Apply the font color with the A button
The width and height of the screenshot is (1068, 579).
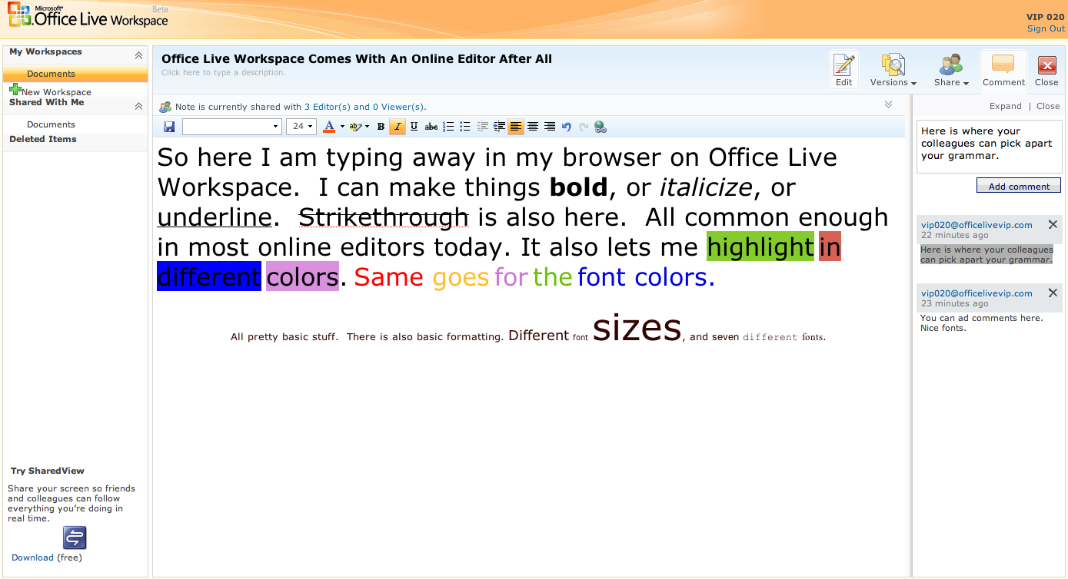(x=329, y=127)
